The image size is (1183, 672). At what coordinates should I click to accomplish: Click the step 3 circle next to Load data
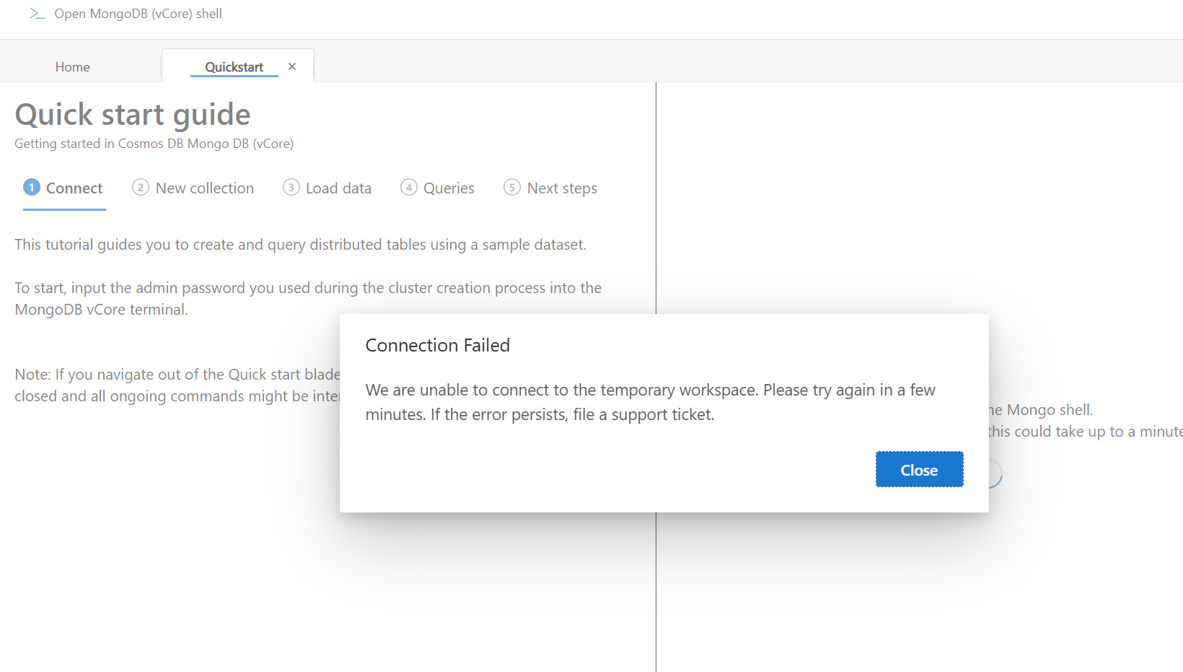pos(291,187)
